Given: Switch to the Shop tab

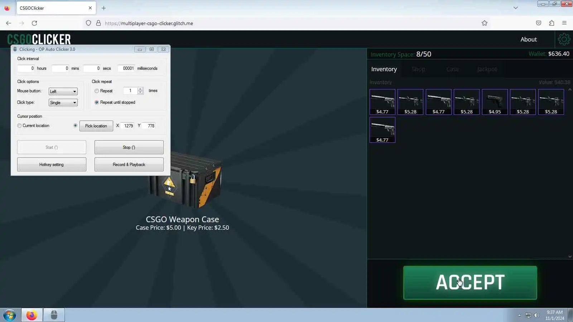Looking at the screenshot, I should click(x=418, y=69).
